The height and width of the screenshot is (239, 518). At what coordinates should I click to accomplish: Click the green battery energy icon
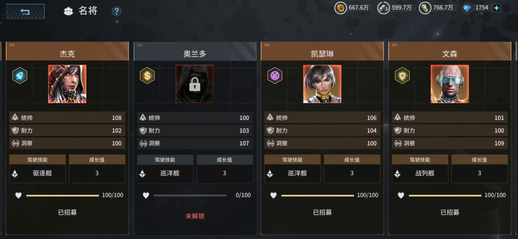click(x=425, y=8)
